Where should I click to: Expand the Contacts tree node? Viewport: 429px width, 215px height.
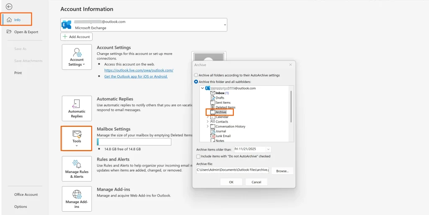(208, 122)
